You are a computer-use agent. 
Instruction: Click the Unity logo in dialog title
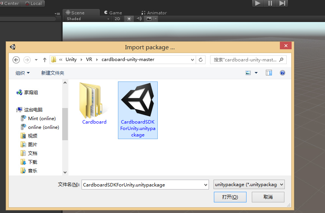(13, 47)
